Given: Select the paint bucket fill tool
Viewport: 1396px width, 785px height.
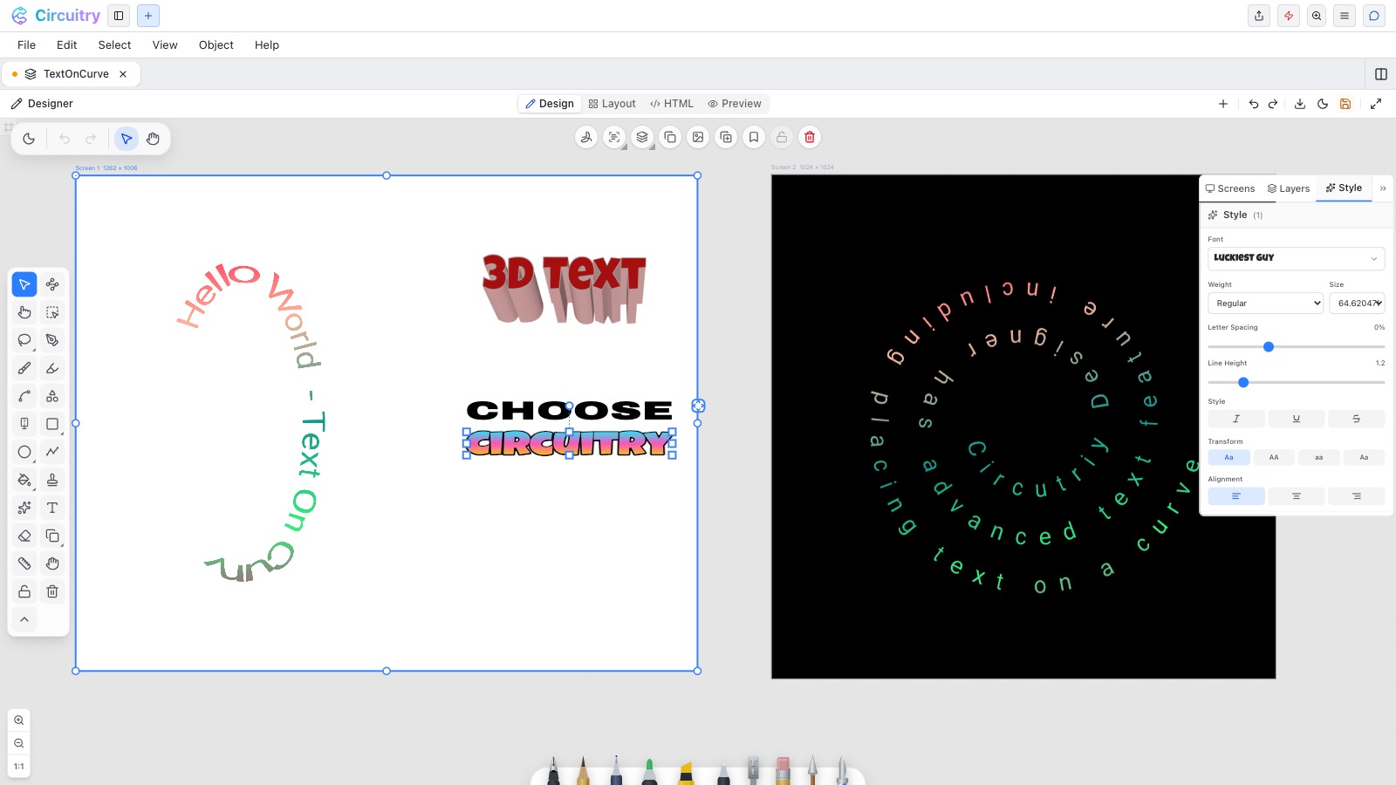Looking at the screenshot, I should [24, 480].
